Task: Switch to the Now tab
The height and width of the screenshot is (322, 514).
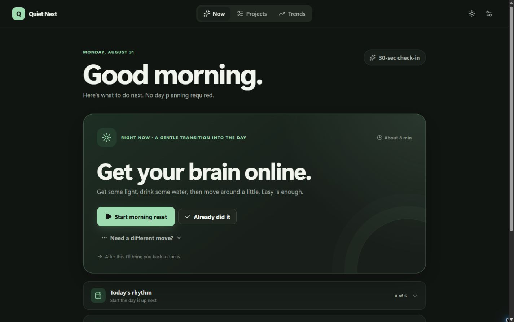Action: tap(214, 14)
